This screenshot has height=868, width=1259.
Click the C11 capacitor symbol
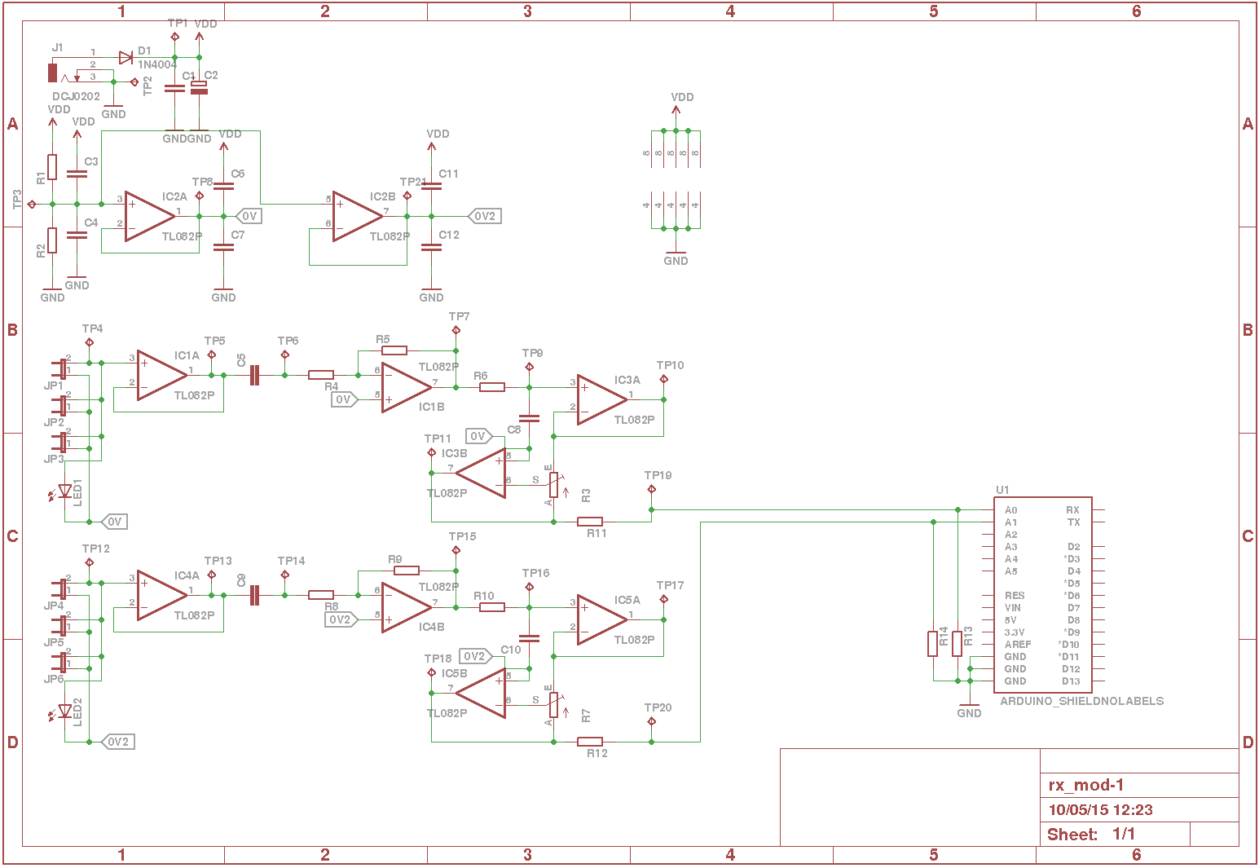431,186
